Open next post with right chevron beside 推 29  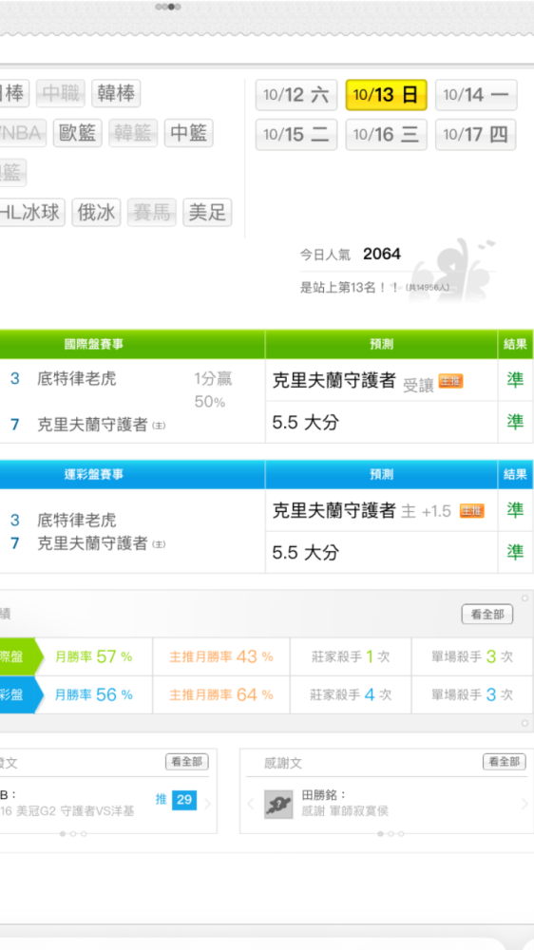[x=207, y=804]
